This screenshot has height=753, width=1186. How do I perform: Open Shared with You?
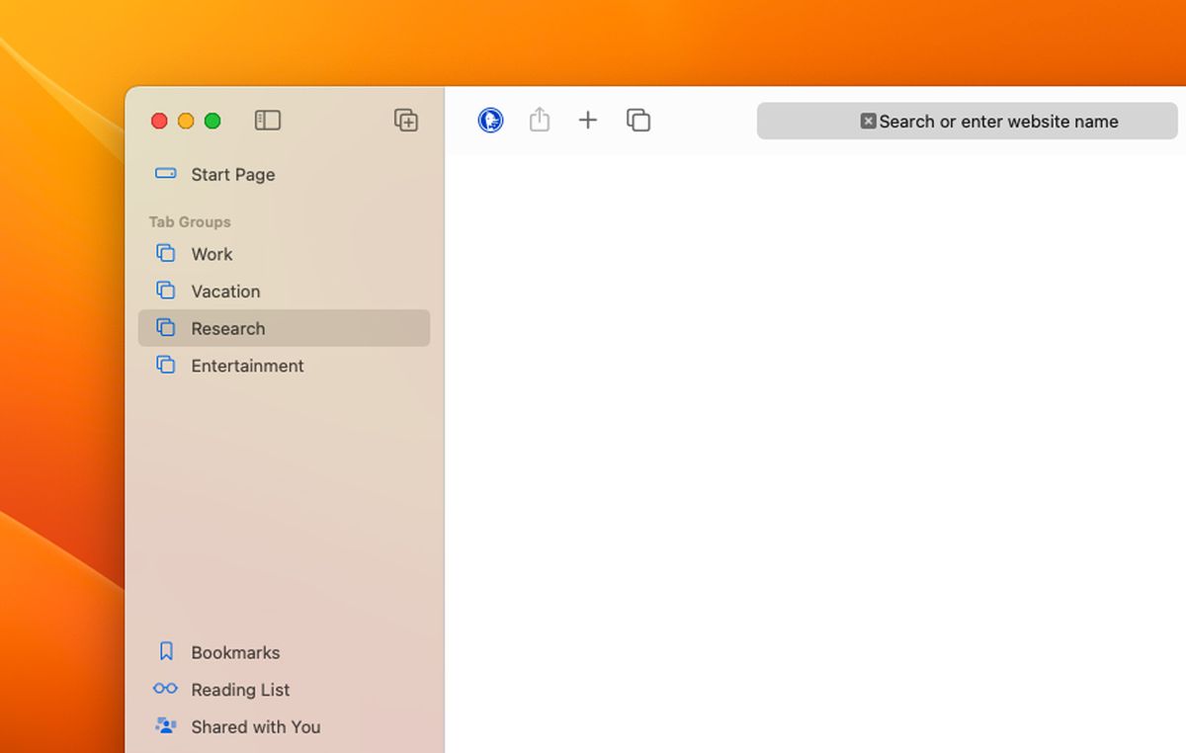tap(255, 726)
